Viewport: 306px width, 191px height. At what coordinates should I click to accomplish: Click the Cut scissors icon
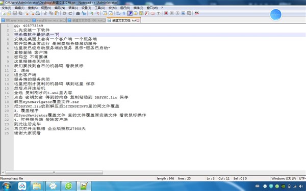point(45,13)
